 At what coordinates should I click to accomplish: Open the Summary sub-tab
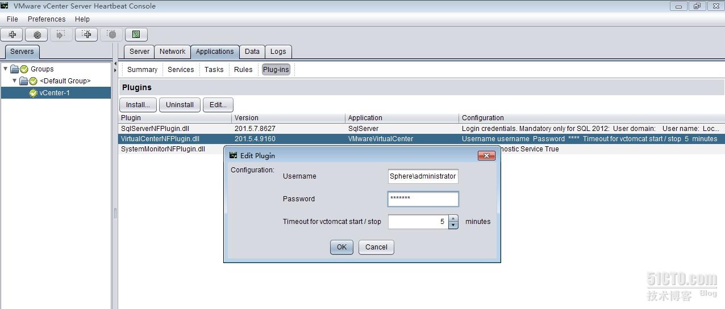(x=142, y=70)
